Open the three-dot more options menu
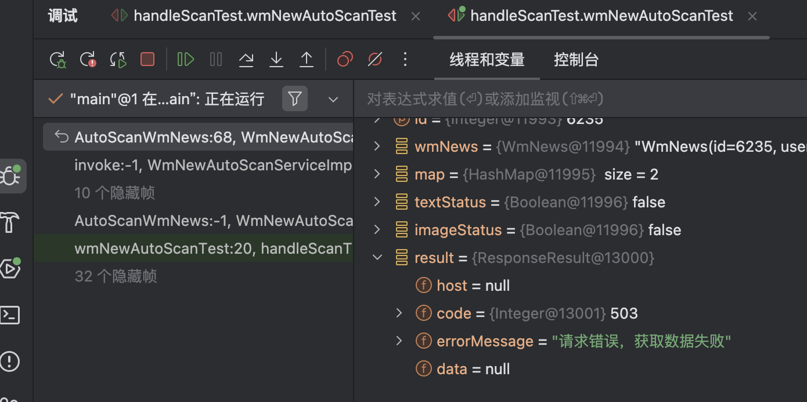The height and width of the screenshot is (402, 807). click(405, 59)
